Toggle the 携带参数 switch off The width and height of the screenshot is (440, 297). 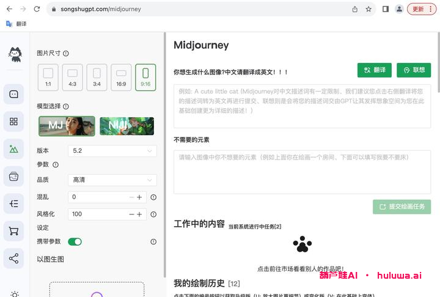pyautogui.click(x=75, y=241)
